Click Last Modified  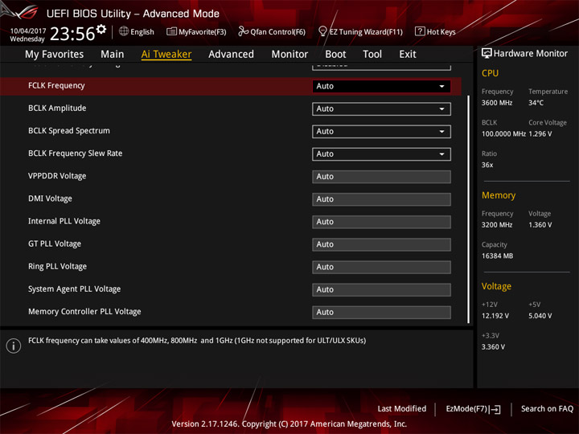coord(402,408)
